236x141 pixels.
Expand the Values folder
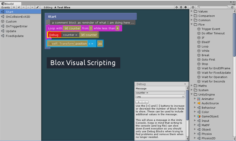pos(192,11)
